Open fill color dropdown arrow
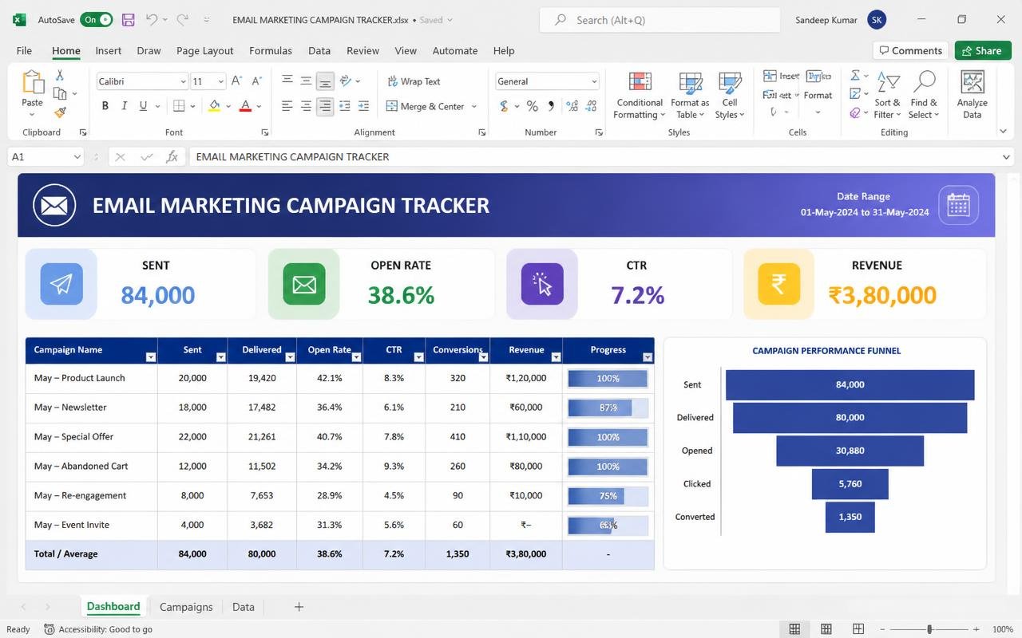The width and height of the screenshot is (1022, 638). point(228,107)
